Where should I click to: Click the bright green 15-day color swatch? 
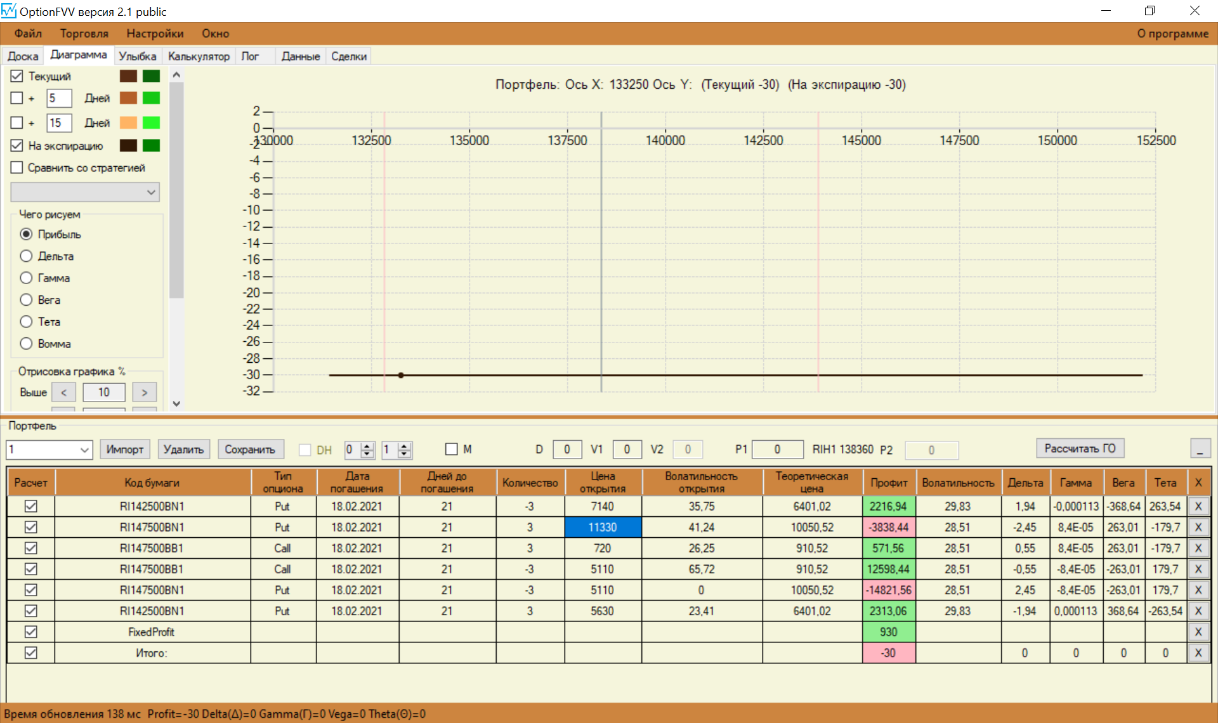tap(151, 122)
